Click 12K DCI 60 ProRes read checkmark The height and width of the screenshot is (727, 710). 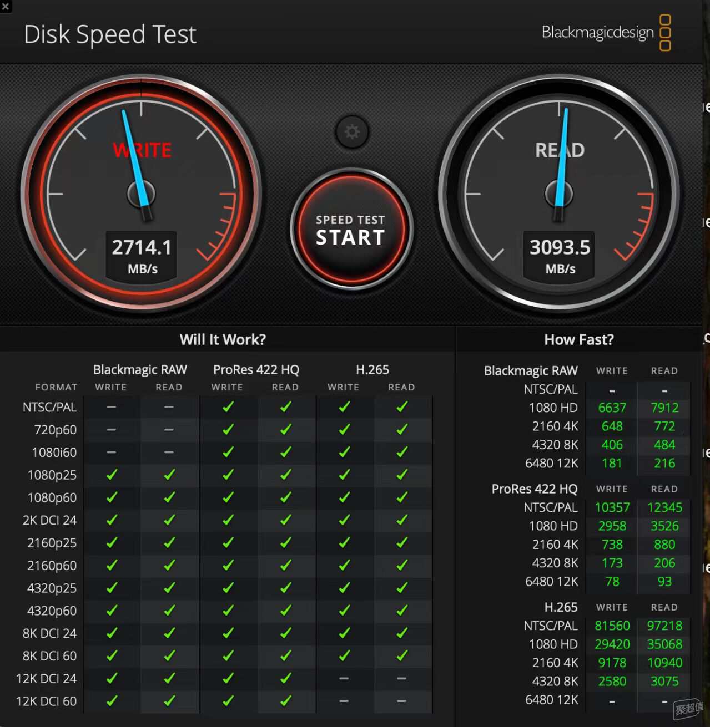(x=285, y=701)
